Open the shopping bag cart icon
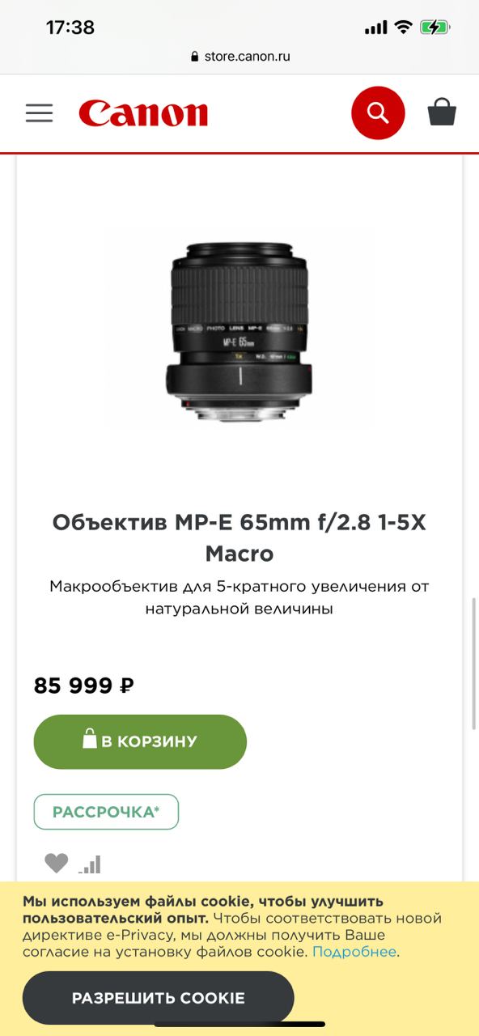This screenshot has height=1036, width=479. pos(442,112)
